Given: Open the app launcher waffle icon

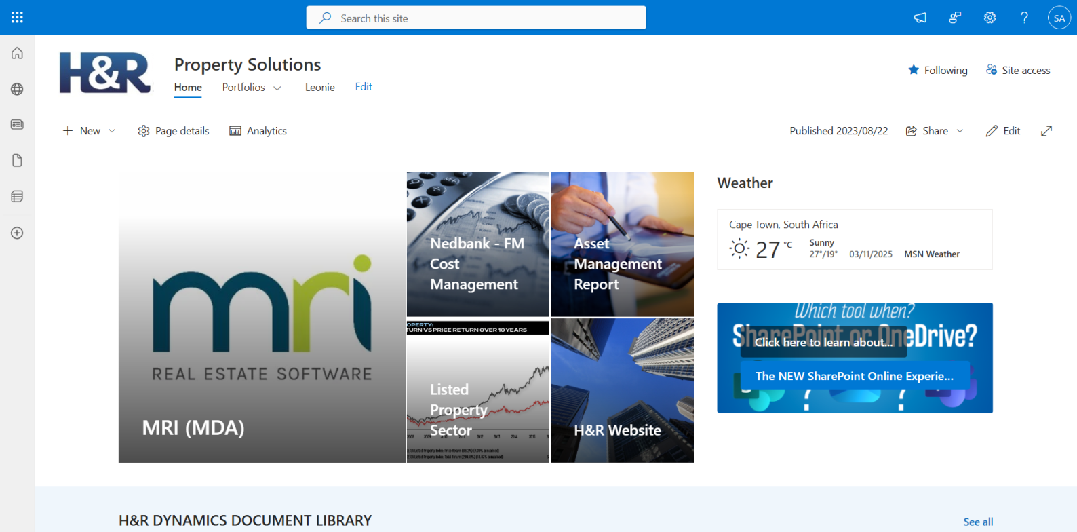Looking at the screenshot, I should 17,18.
